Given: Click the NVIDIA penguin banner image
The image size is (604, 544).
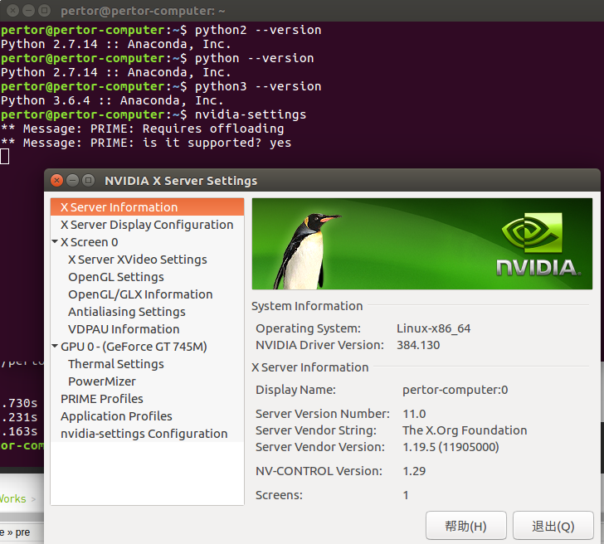Looking at the screenshot, I should 421,244.
